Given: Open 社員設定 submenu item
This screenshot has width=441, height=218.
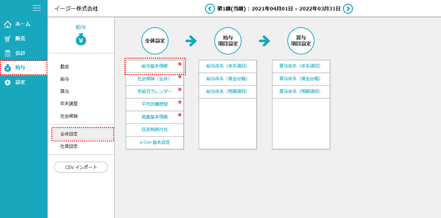Looking at the screenshot, I should pyautogui.click(x=69, y=146).
